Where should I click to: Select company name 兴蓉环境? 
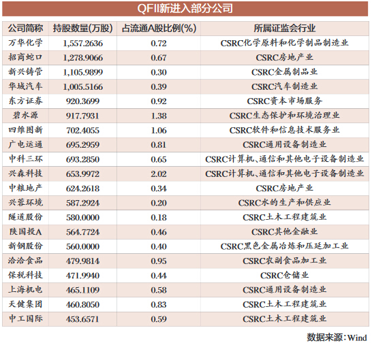25,202
